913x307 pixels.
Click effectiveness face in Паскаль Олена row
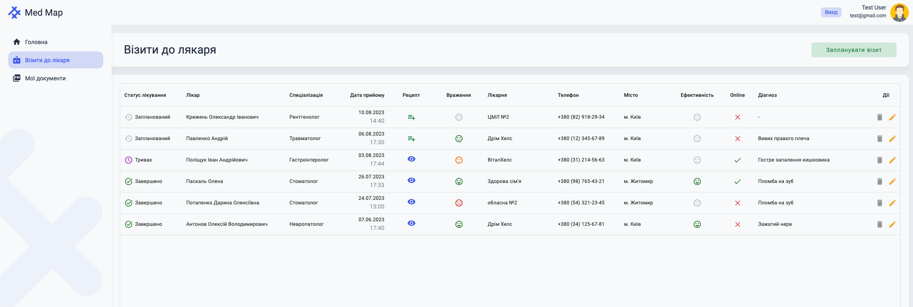(x=697, y=181)
